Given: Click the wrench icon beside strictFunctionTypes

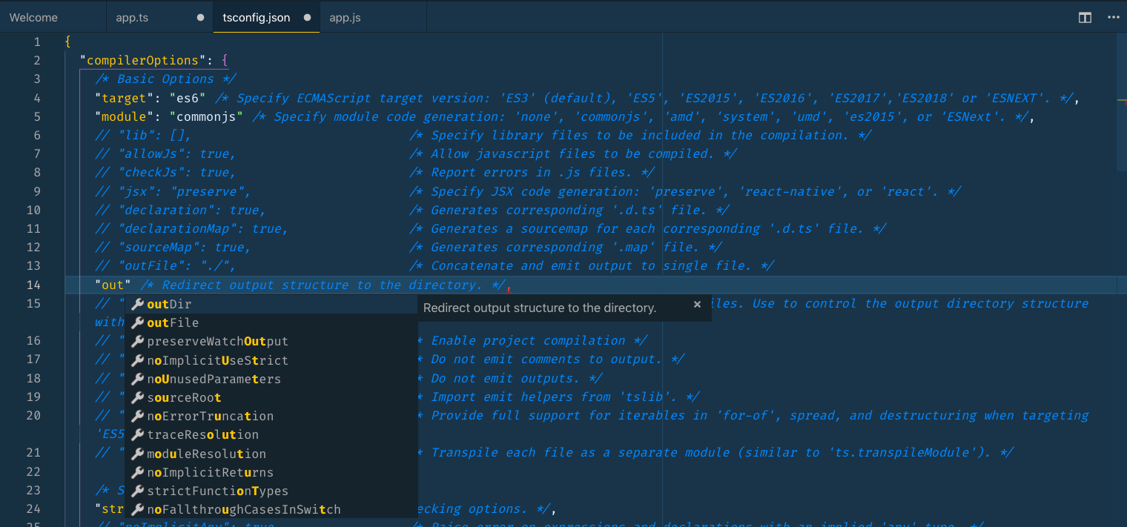Looking at the screenshot, I should coord(136,490).
